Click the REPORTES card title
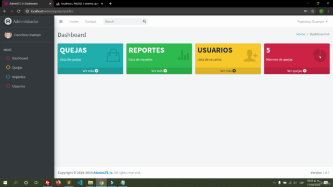The height and width of the screenshot is (187, 333). (147, 50)
